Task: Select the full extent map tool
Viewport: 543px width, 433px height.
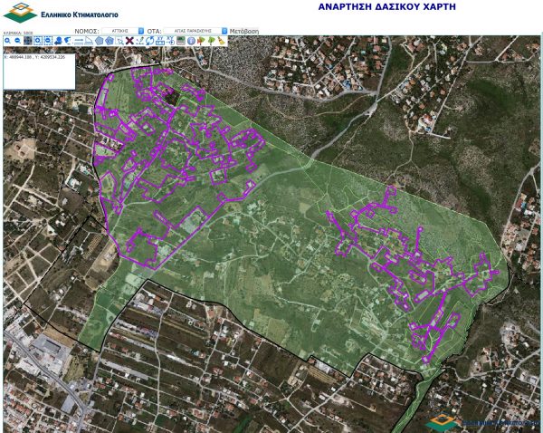Action: pos(27,41)
